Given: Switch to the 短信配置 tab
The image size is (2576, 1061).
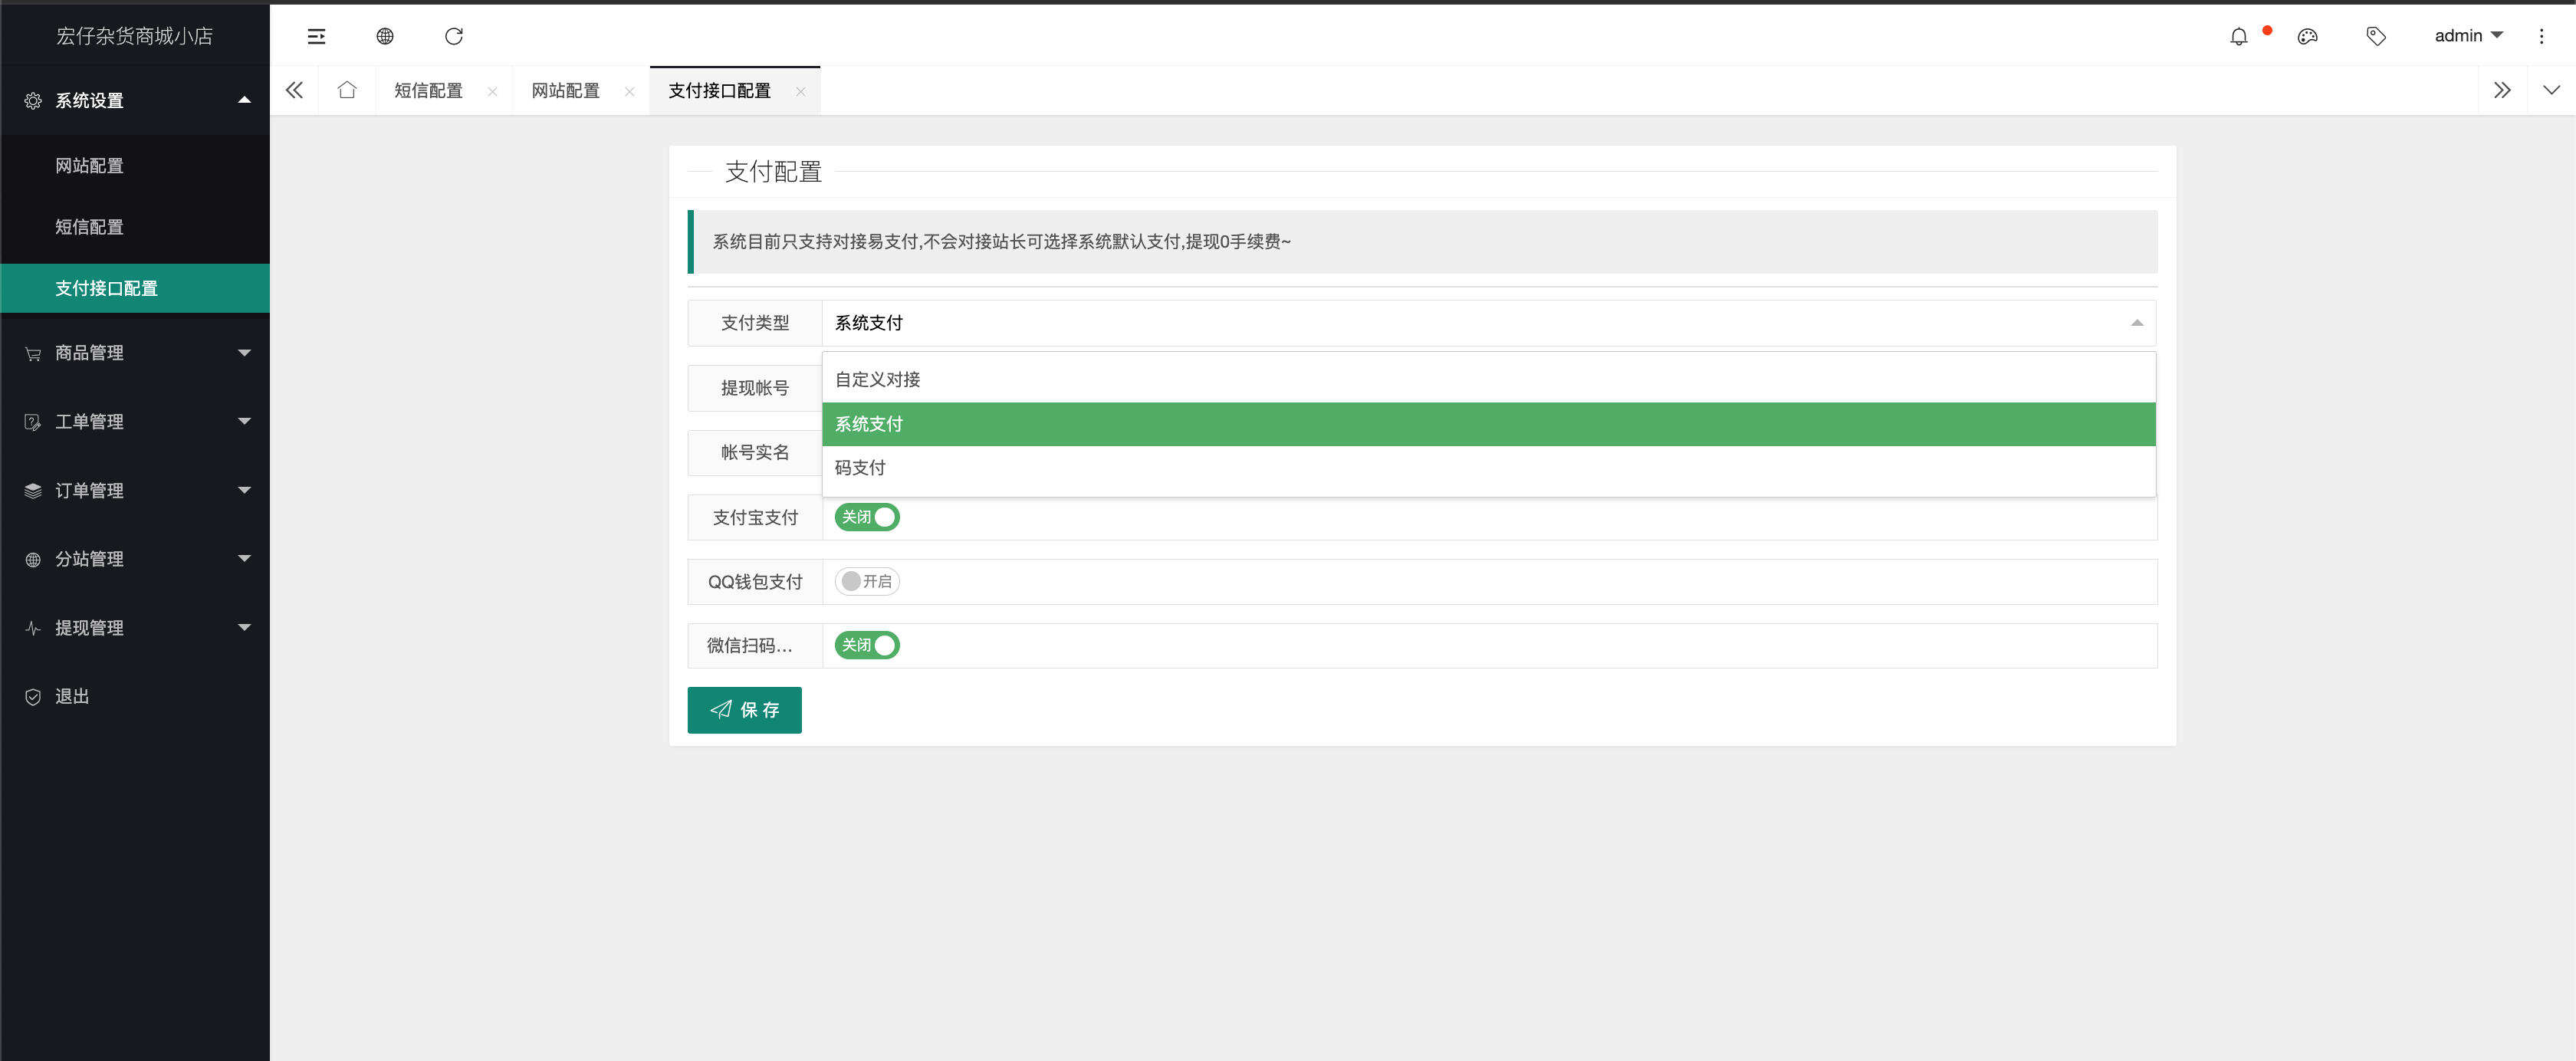Looking at the screenshot, I should tap(427, 90).
